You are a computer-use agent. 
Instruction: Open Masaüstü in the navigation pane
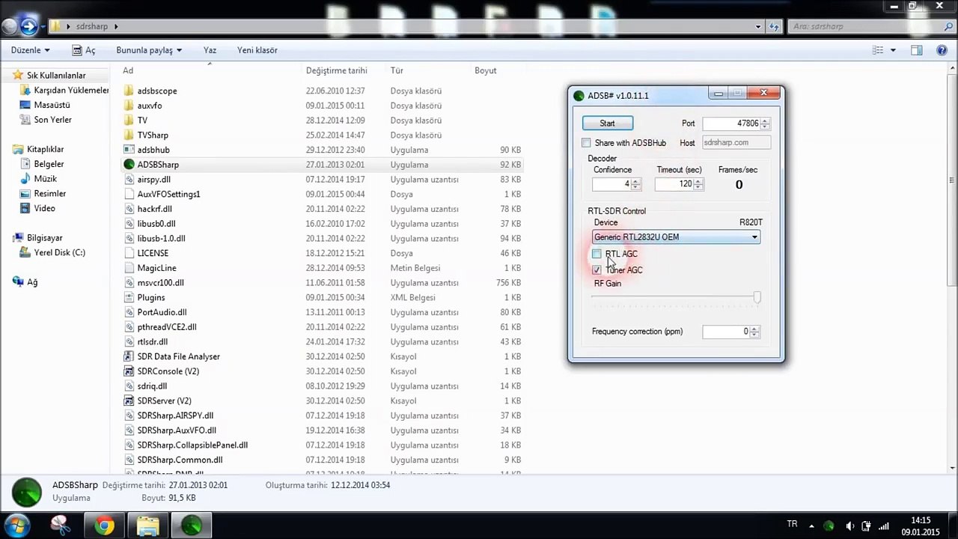tap(52, 105)
